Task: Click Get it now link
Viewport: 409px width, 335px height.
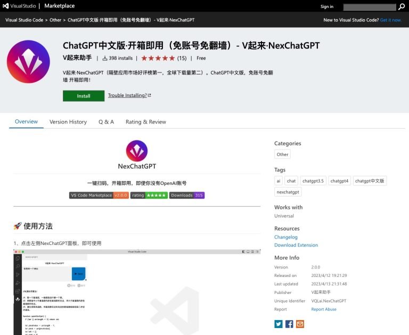Action: tap(390, 20)
